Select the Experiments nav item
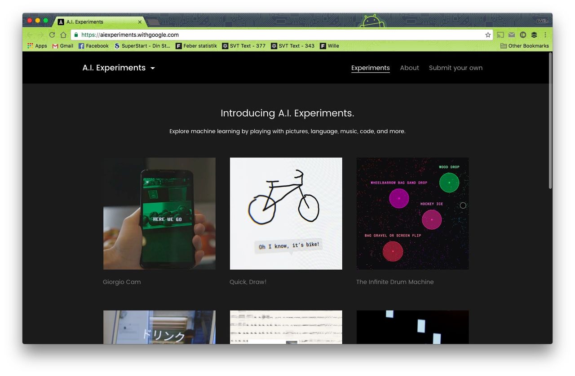The height and width of the screenshot is (376, 575). [371, 68]
